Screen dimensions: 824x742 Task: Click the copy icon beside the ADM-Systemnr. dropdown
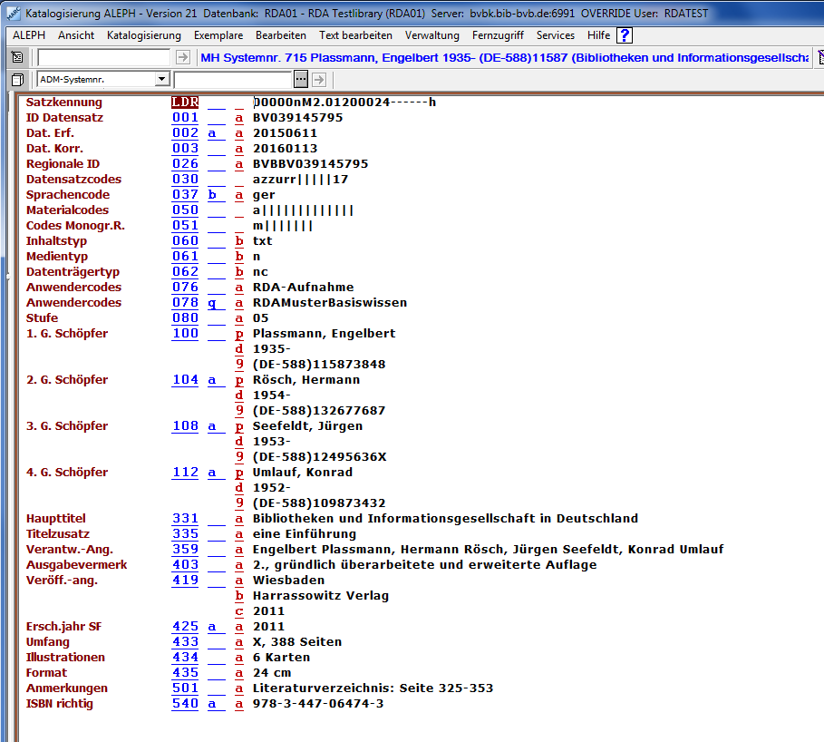click(x=17, y=80)
